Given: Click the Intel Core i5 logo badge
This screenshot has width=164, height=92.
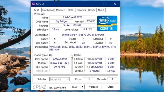Looking at the screenshot, I should (107, 23).
